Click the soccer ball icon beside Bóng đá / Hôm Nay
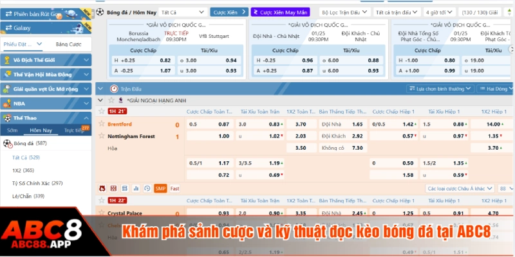The image size is (515, 257). pos(100,12)
